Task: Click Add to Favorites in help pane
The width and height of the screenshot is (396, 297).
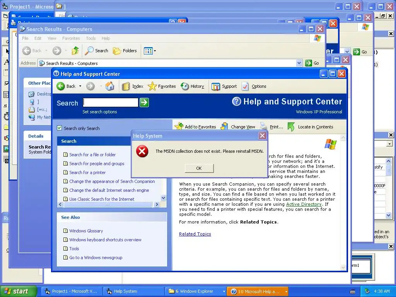Action: click(x=195, y=127)
